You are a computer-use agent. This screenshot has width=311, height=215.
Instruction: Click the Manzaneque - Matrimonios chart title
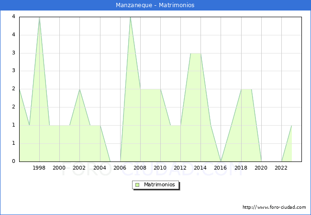pos(155,5)
